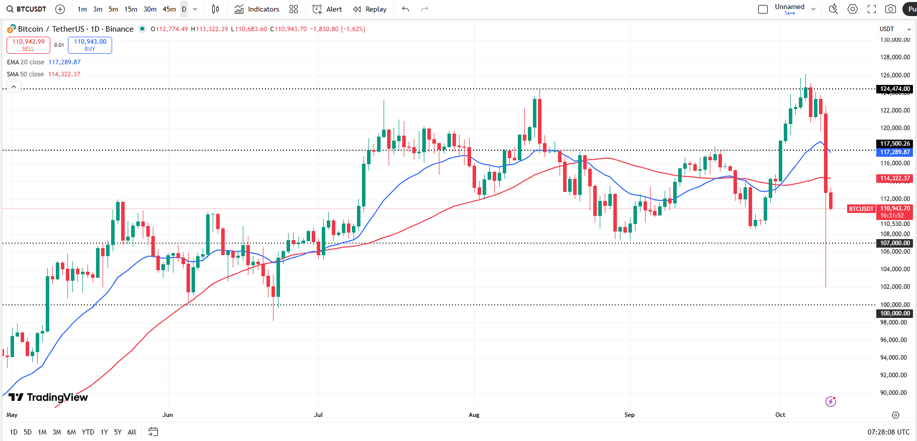Image resolution: width=917 pixels, height=441 pixels.
Task: Open the quick search icon in top bar
Action: point(833,9)
